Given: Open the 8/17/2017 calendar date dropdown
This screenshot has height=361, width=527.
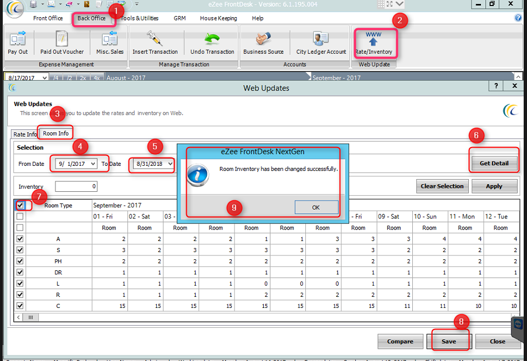Looking at the screenshot, I should pyautogui.click(x=45, y=77).
